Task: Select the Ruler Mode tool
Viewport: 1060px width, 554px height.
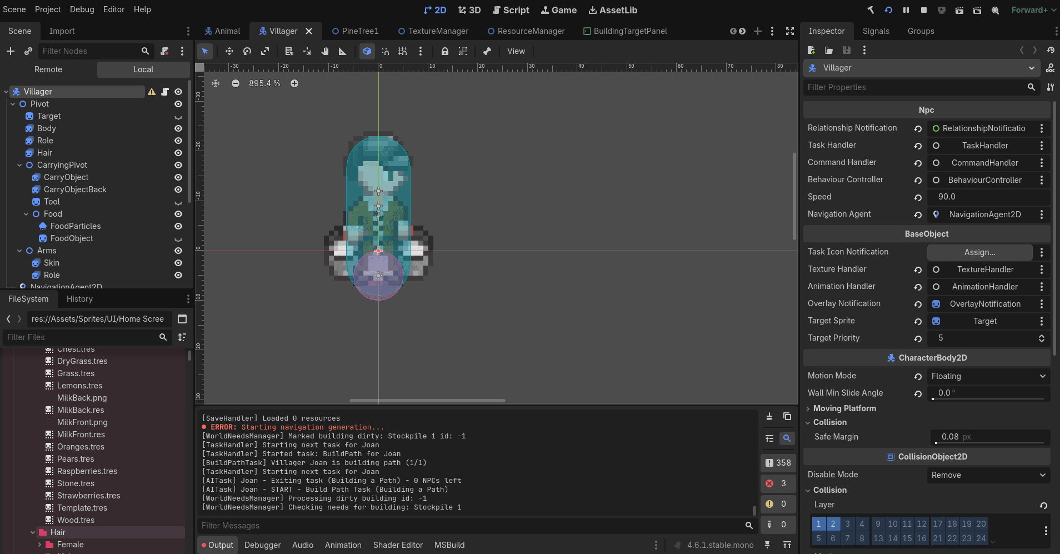Action: pos(343,51)
